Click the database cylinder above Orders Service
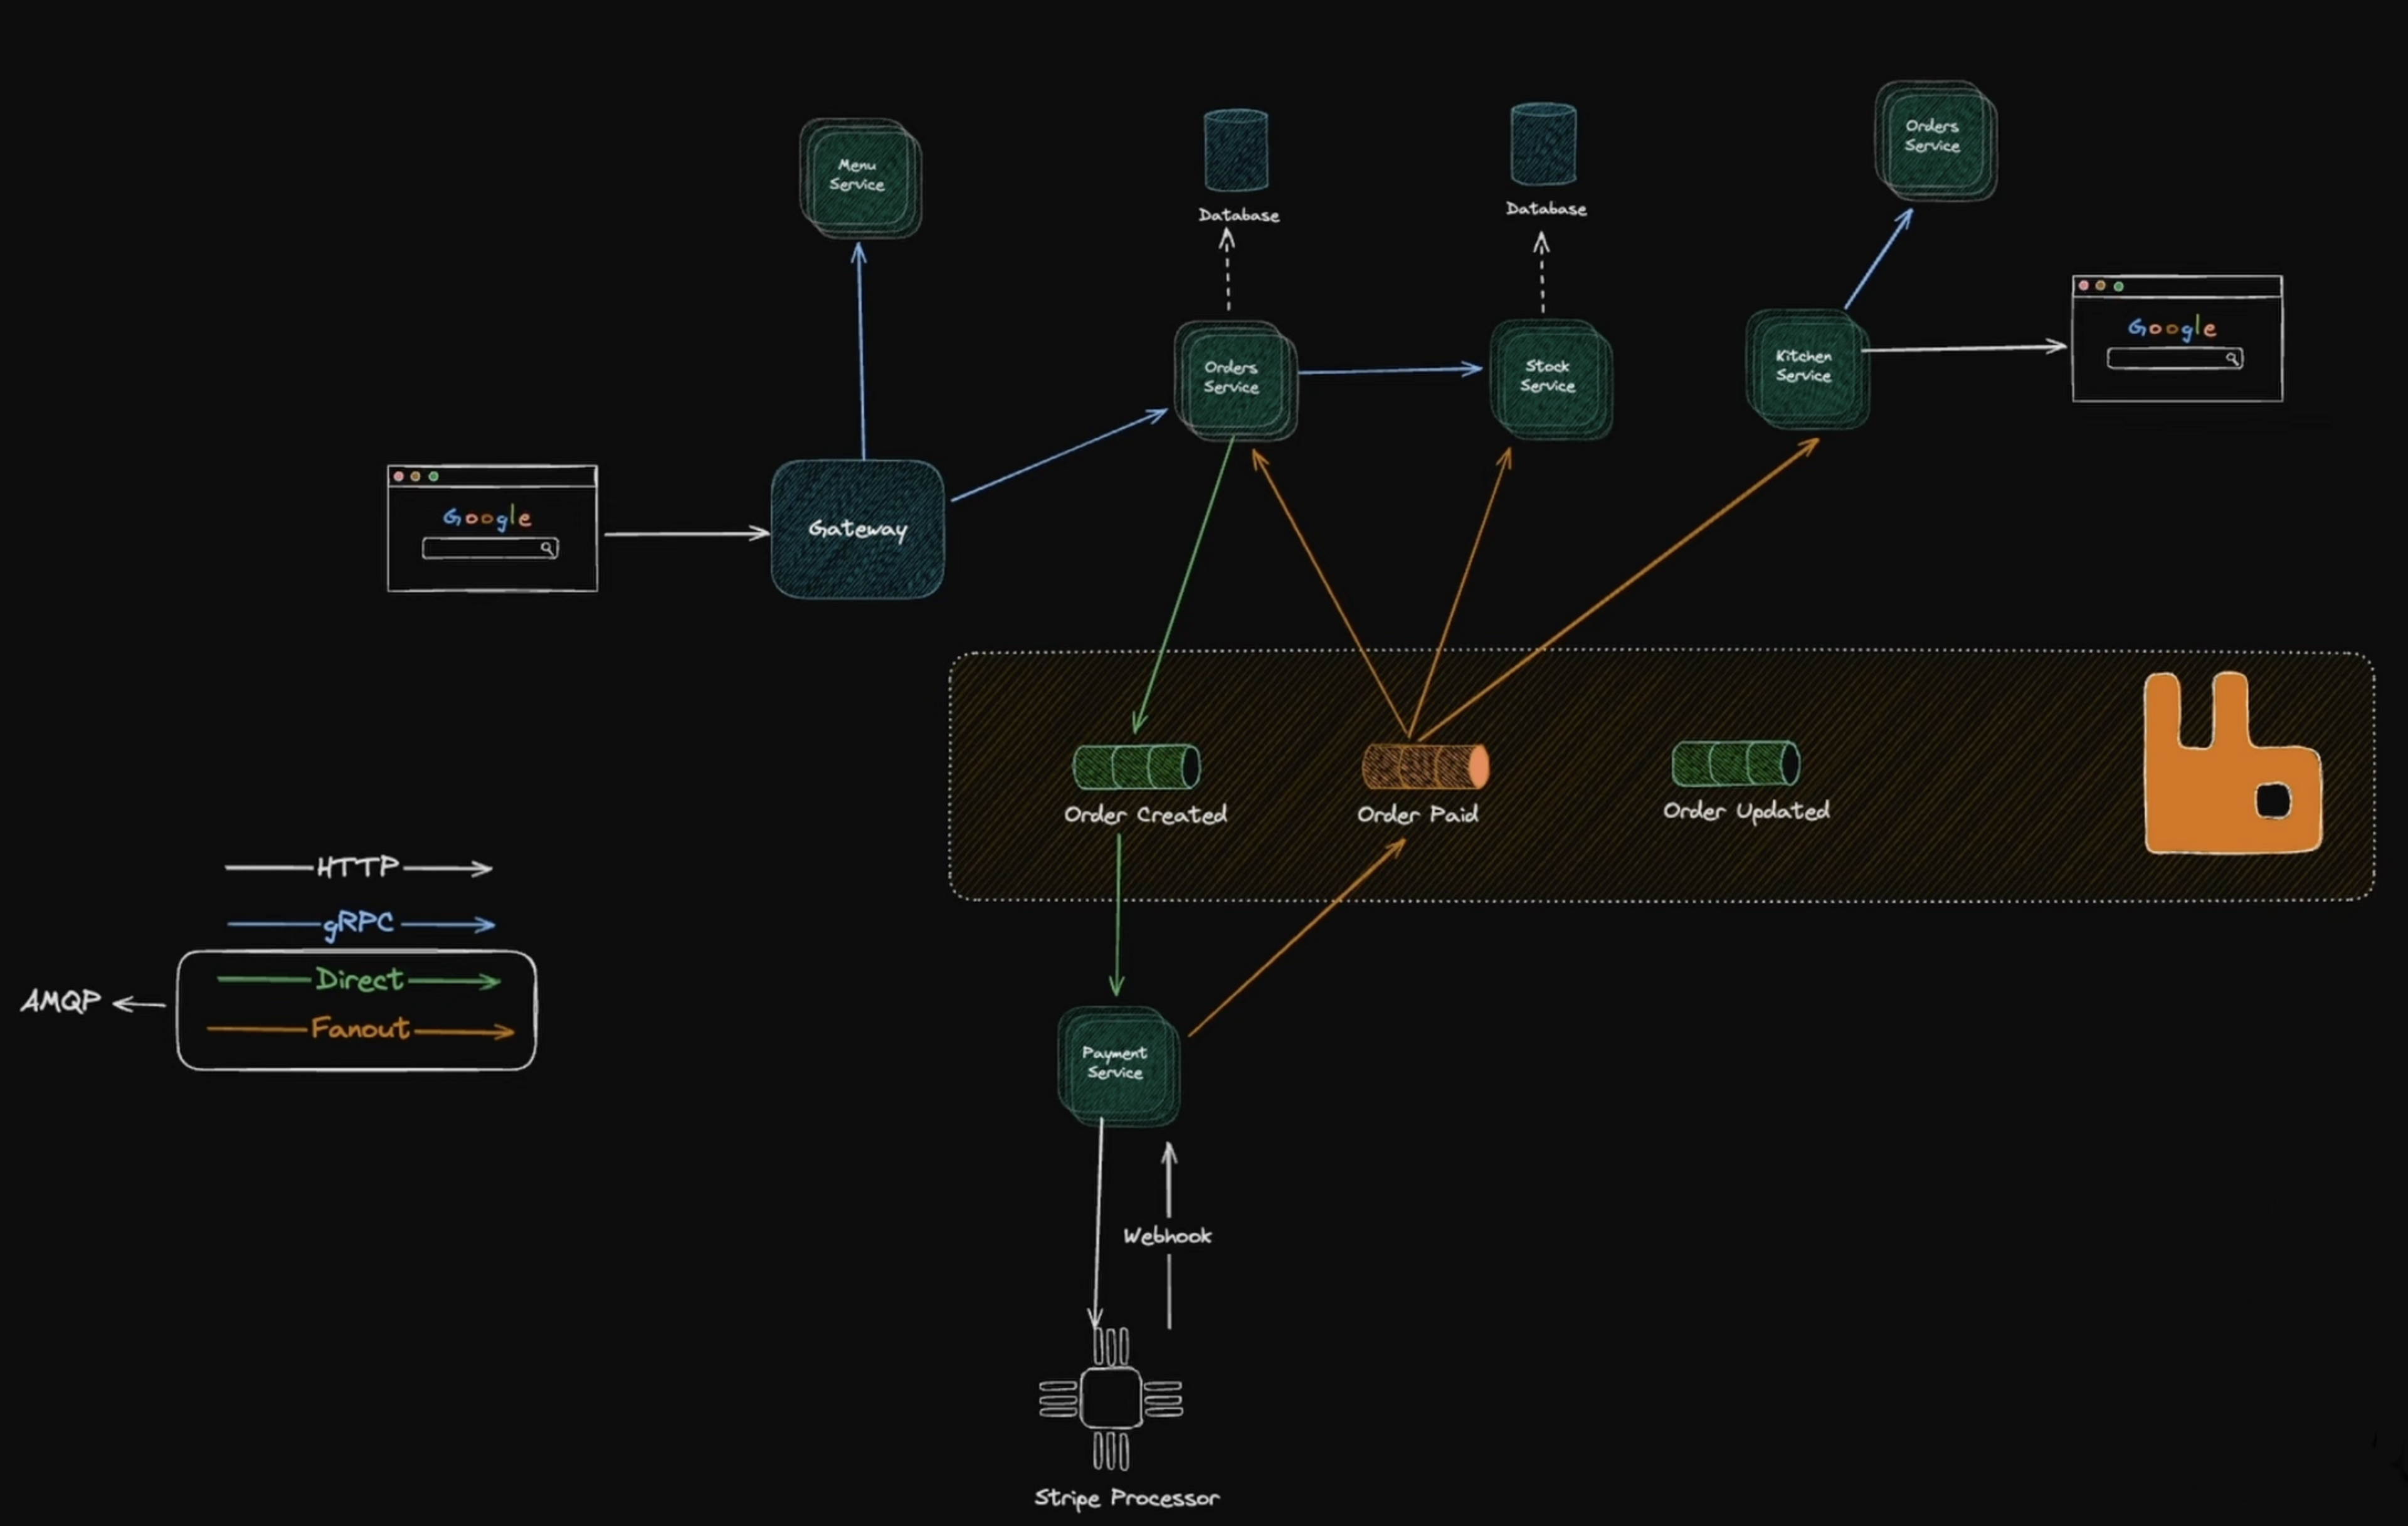 pos(1236,150)
